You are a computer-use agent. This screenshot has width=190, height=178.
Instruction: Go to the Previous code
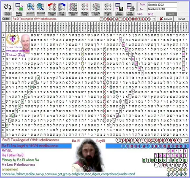(52, 9)
